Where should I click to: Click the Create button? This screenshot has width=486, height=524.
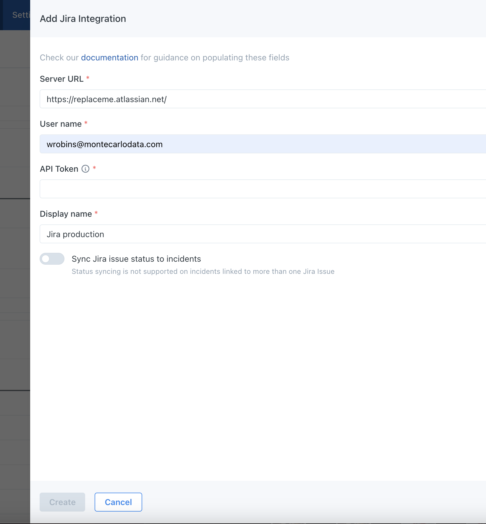(62, 502)
